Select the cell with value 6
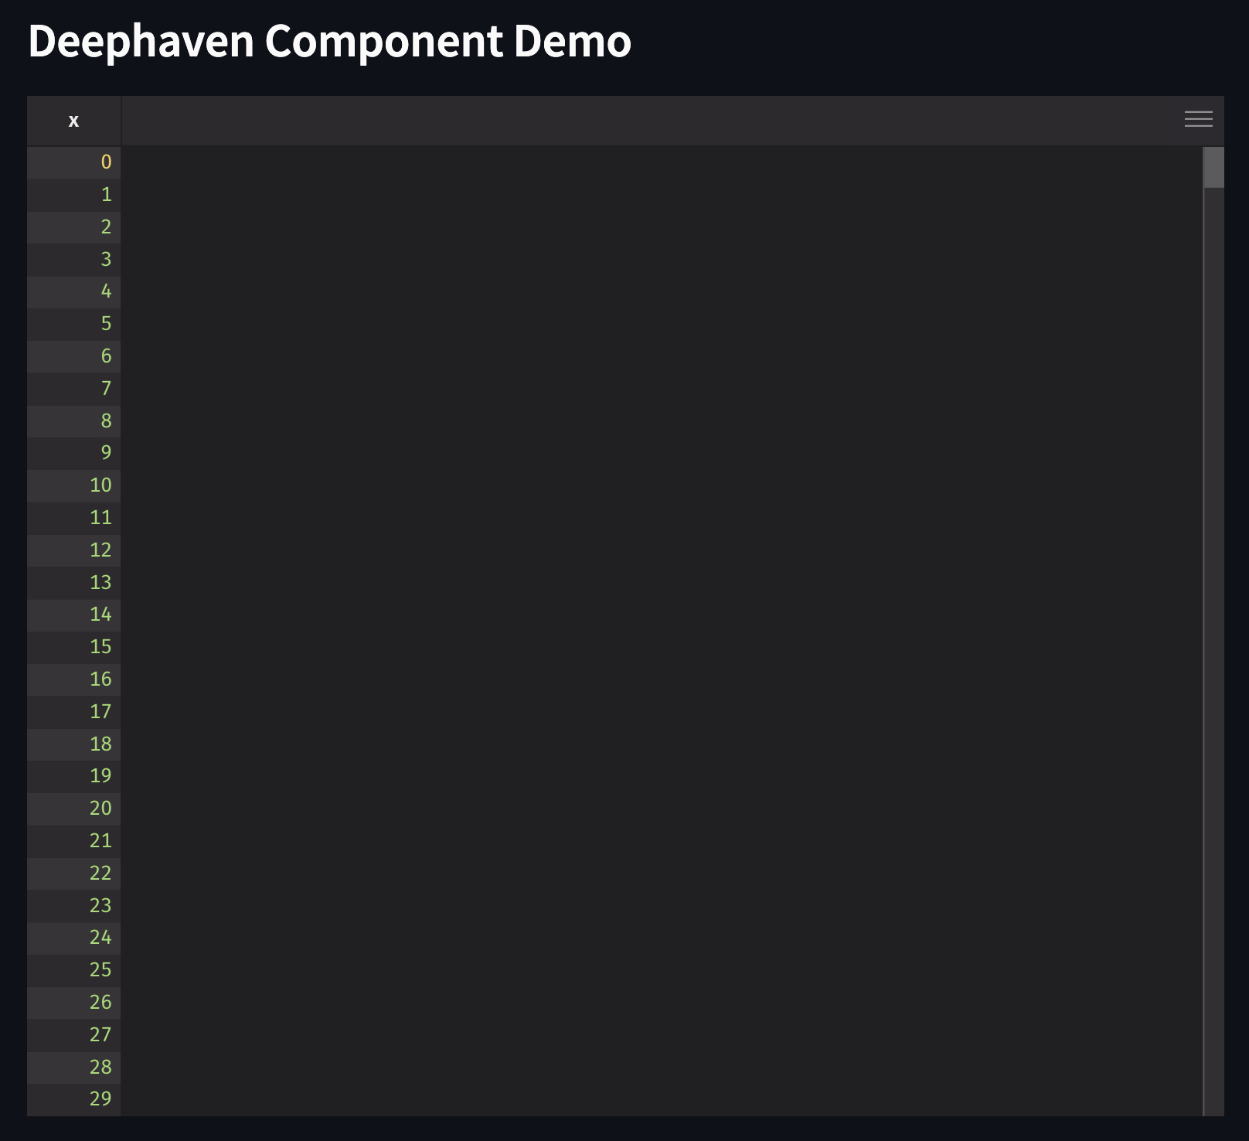This screenshot has height=1141, width=1249. [74, 356]
